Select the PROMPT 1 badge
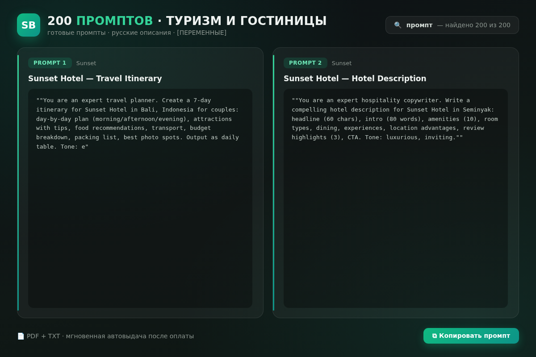The image size is (536, 357). click(x=50, y=63)
